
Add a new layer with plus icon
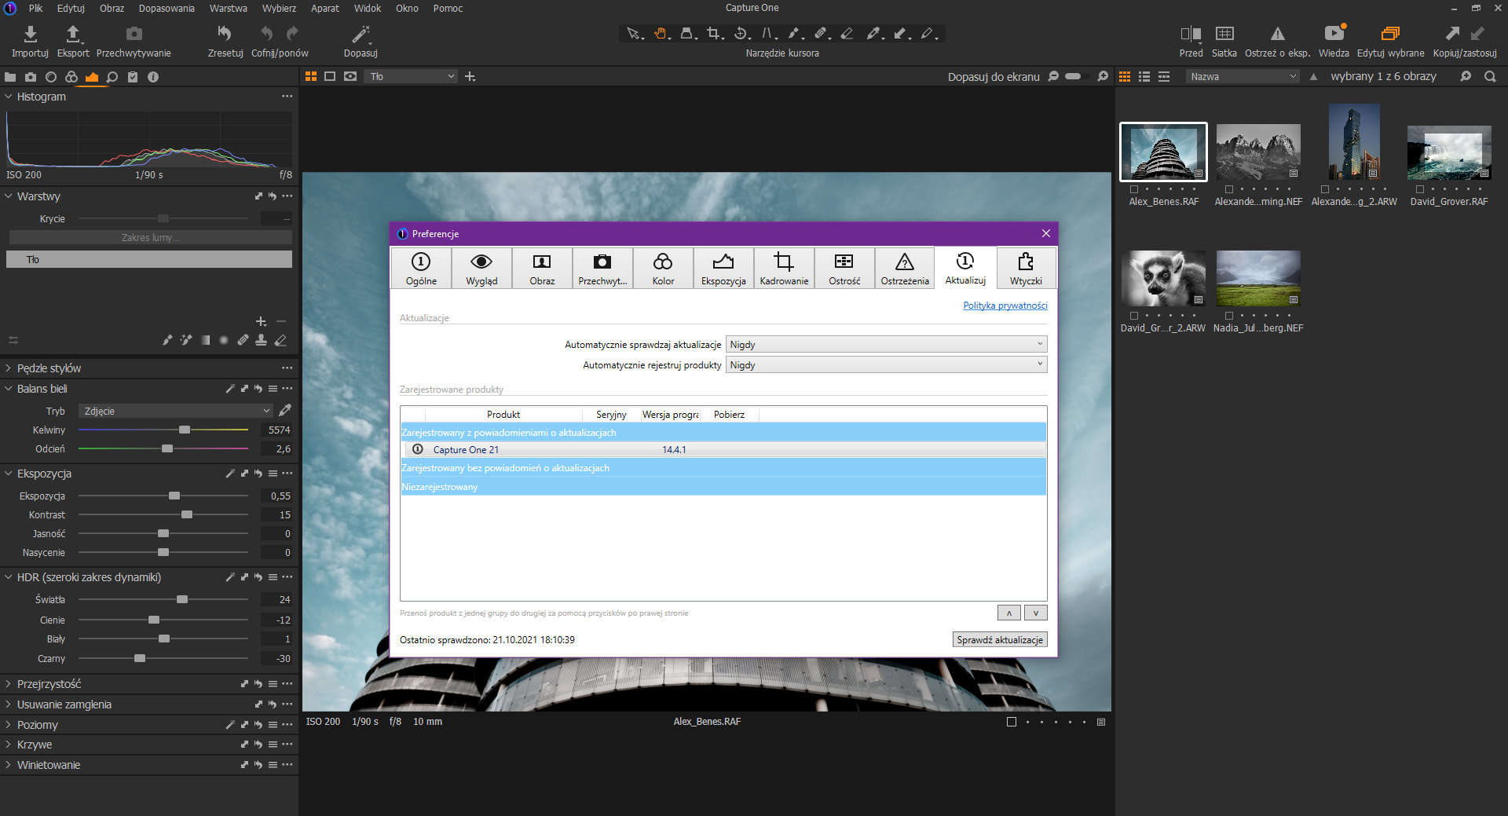pyautogui.click(x=262, y=321)
